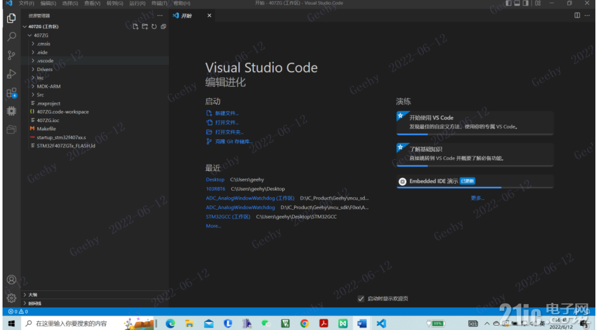Open the Extensions view
This screenshot has height=330, width=596.
tap(11, 93)
